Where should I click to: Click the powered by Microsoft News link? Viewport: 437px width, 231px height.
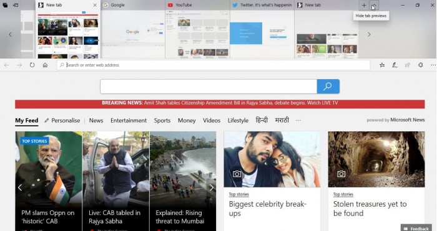[x=396, y=120]
